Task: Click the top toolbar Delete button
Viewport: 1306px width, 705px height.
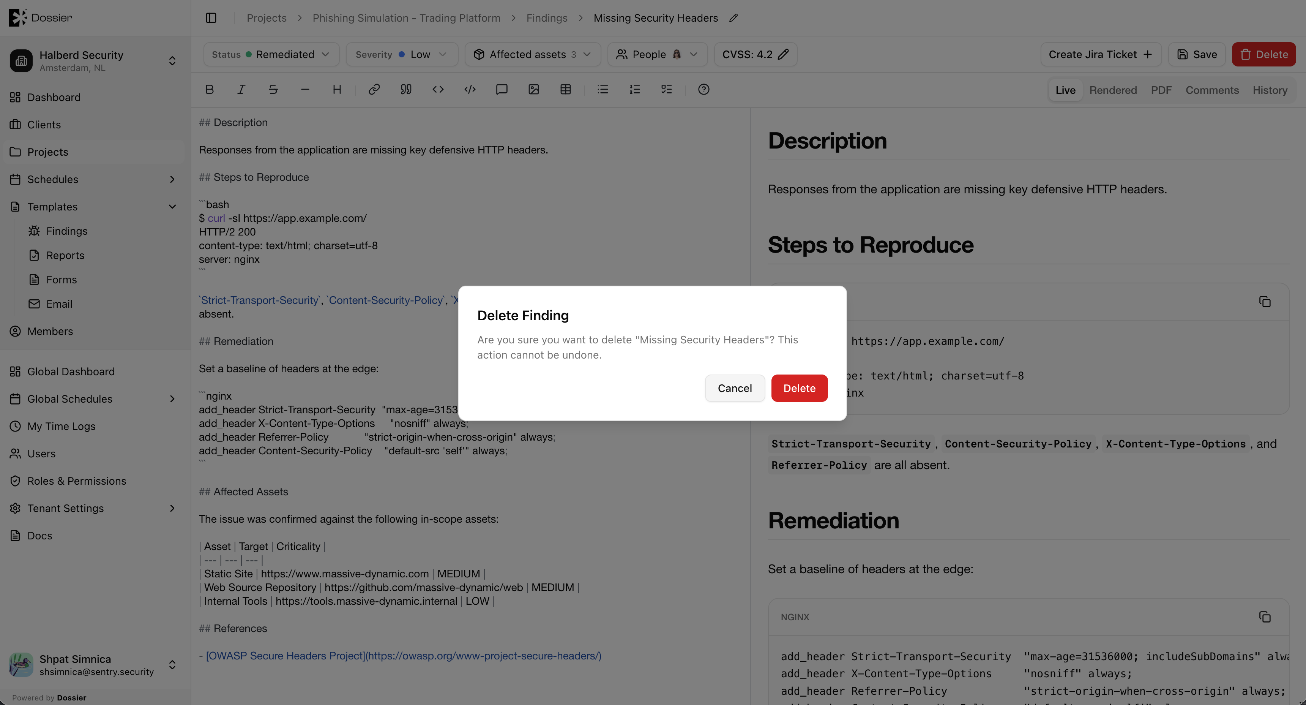Action: [1263, 54]
